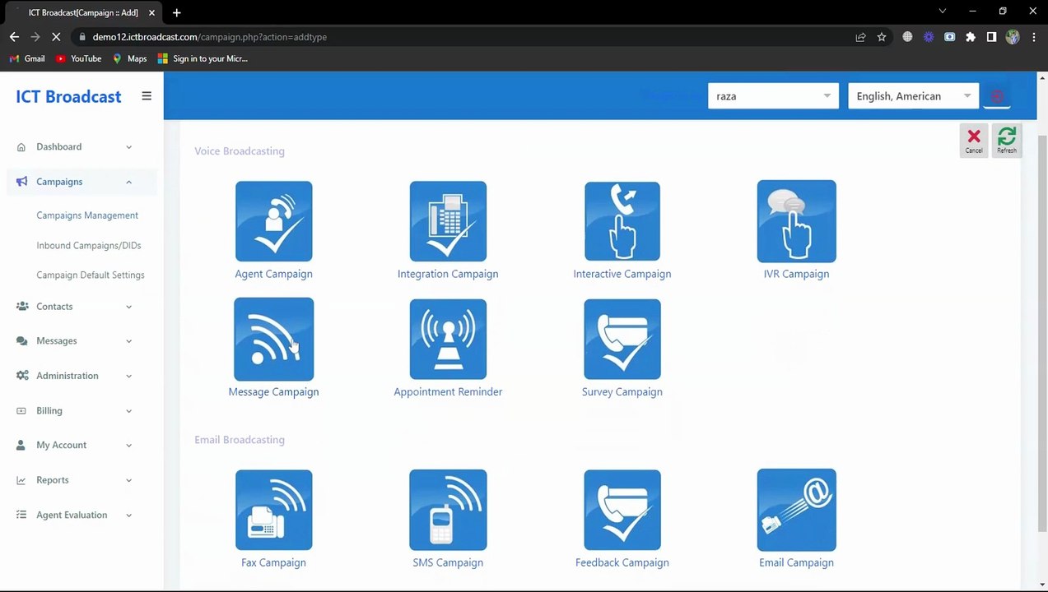Click the ICT Broadcast logo link
Viewport: 1048px width, 592px height.
[68, 96]
